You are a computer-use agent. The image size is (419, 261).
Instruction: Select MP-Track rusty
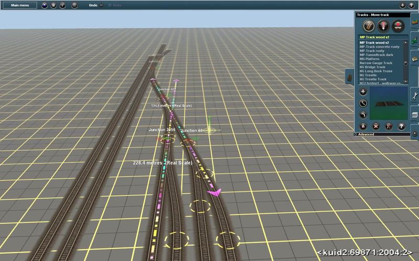tap(372, 51)
